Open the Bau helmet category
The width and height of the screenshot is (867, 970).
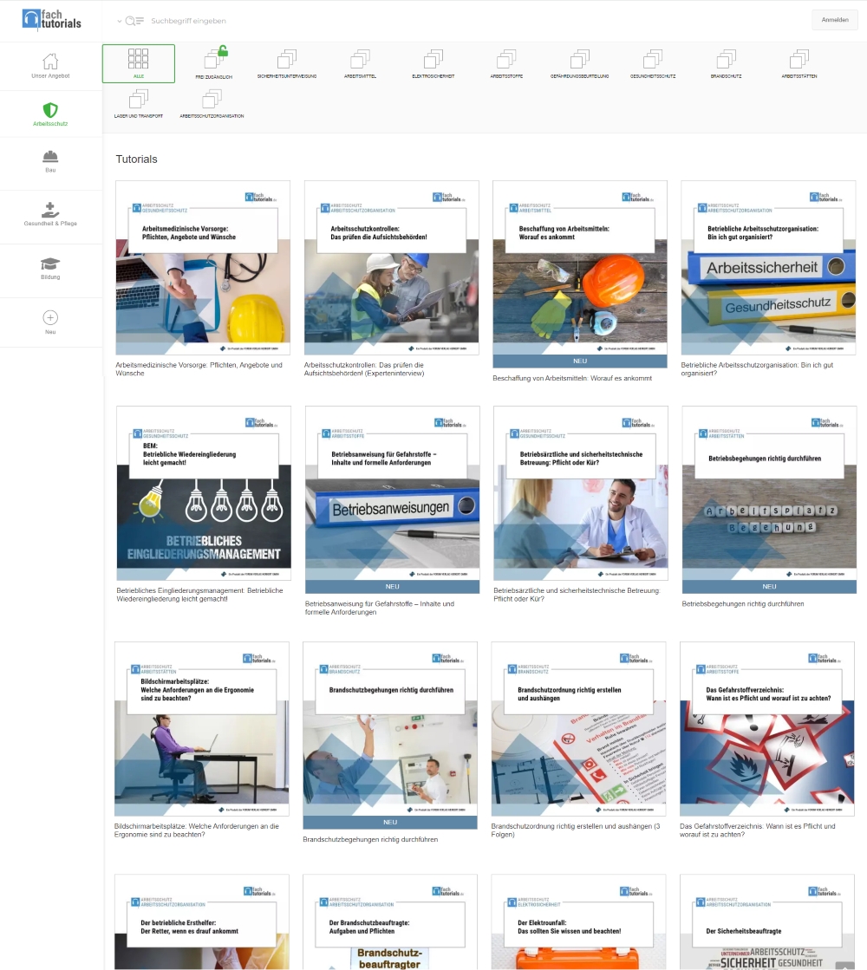50,161
